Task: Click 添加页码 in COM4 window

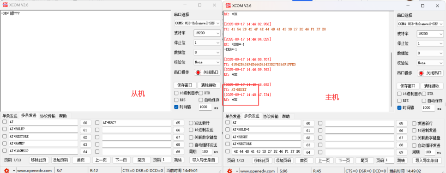Action: tap(283, 161)
